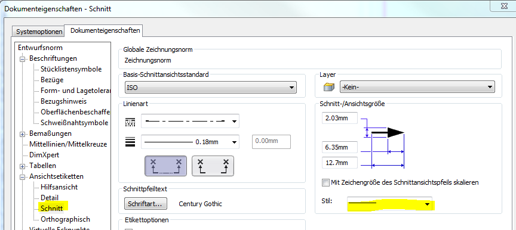Click the 6.35mm arrow size field
The height and width of the screenshot is (230, 516).
pos(340,147)
